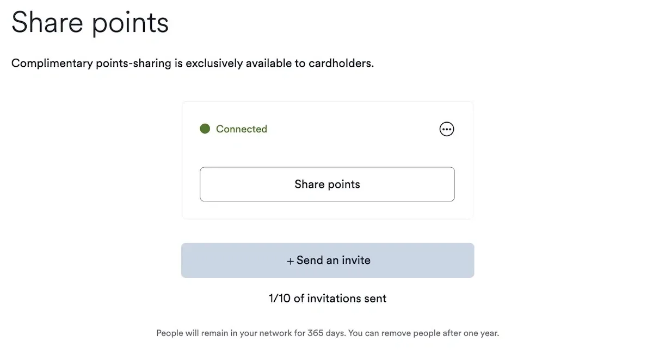Screen dimensions: 653x355
Task: Open the three-dot more options menu
Action: (x=446, y=129)
